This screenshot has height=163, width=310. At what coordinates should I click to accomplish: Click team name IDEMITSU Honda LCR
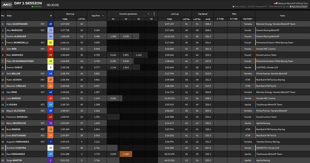268,148
